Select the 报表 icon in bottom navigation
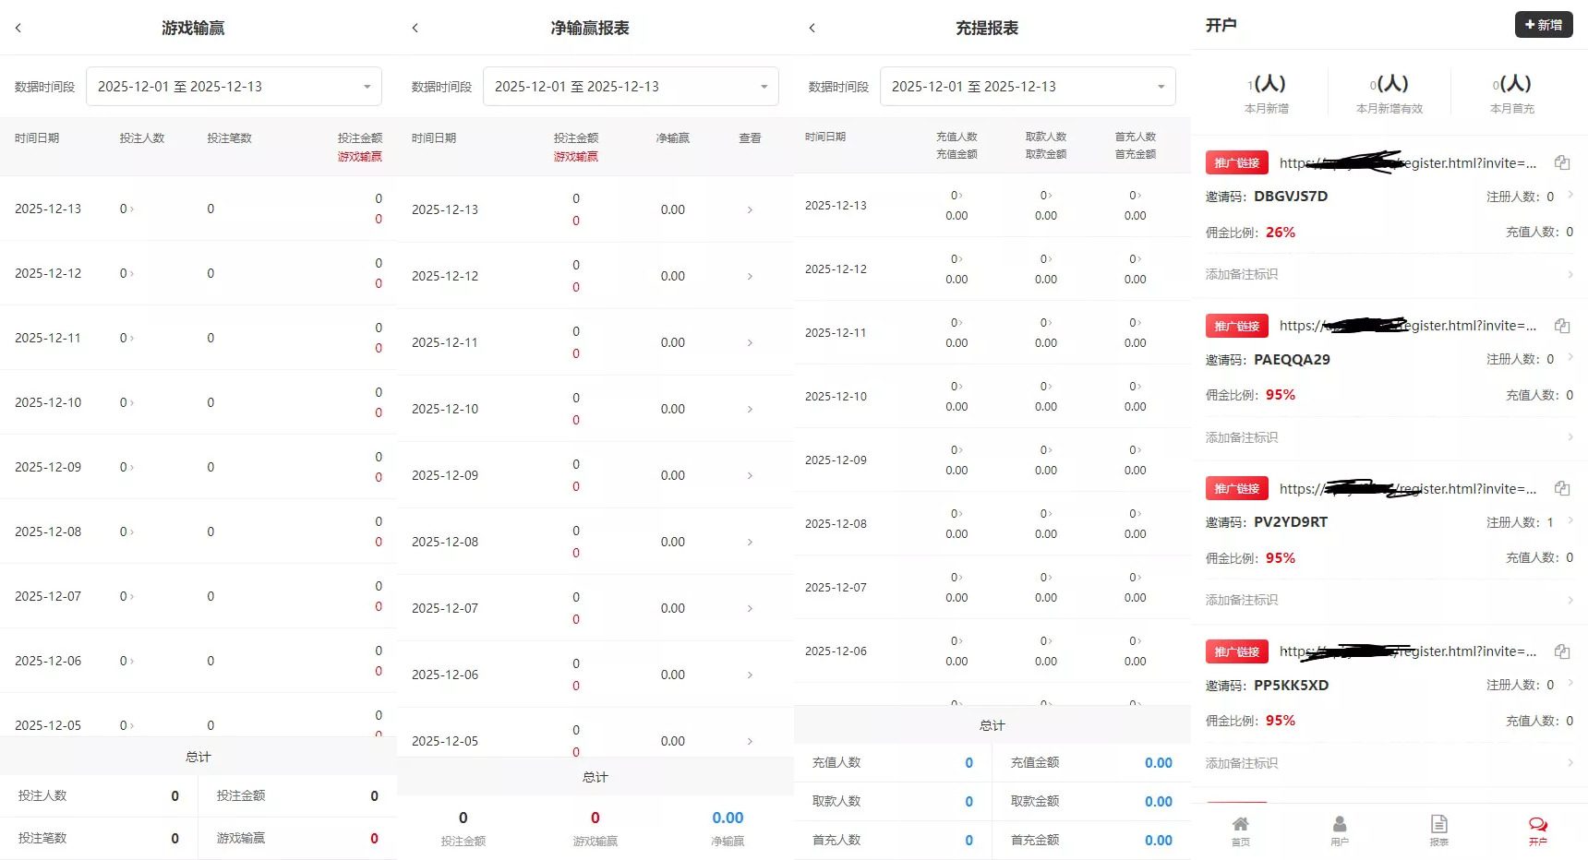 click(1438, 829)
